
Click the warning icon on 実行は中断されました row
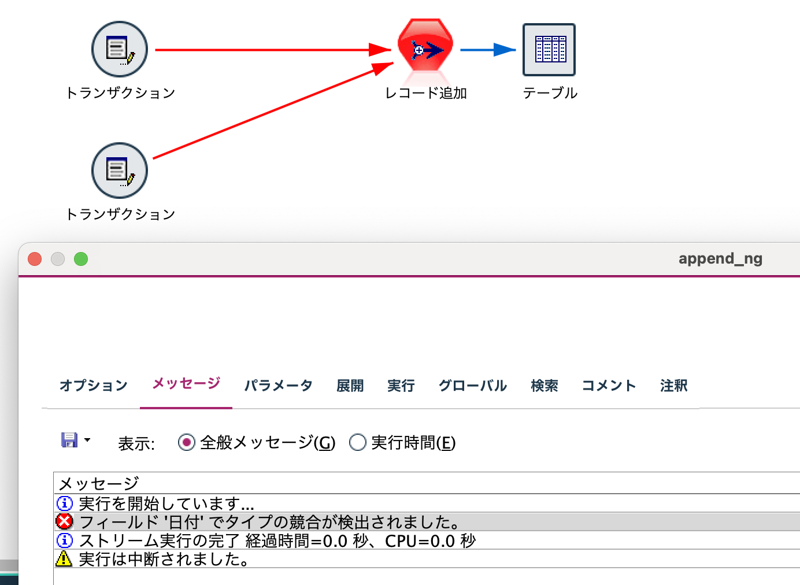(x=65, y=559)
